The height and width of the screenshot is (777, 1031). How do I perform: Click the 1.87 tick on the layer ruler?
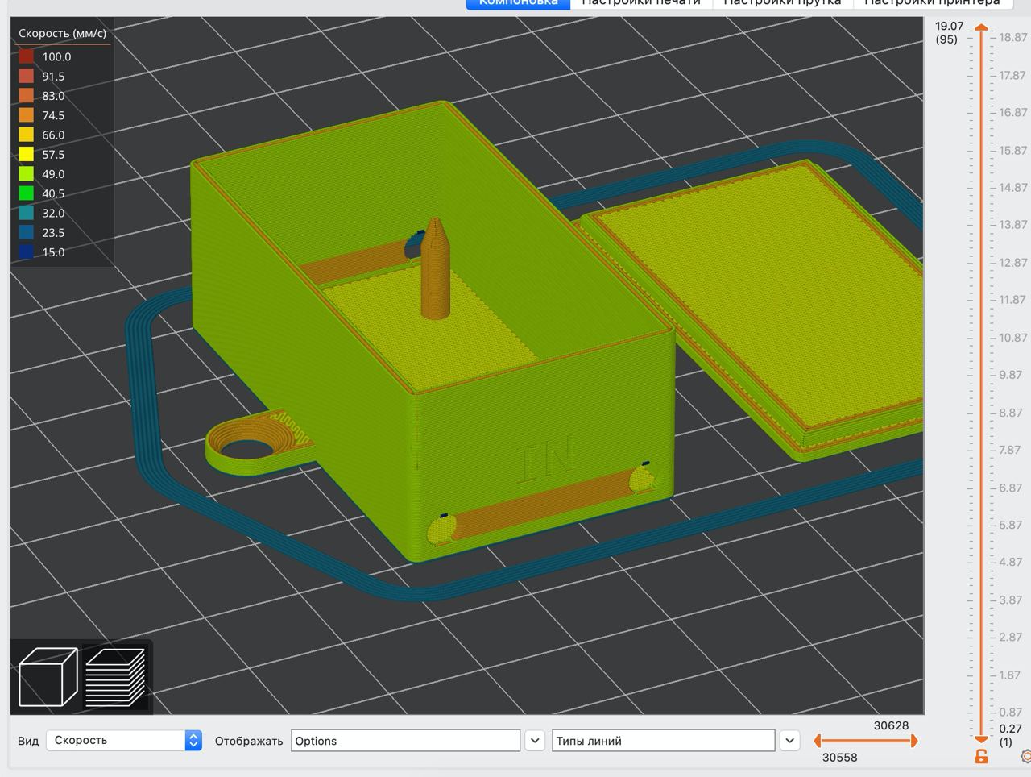click(x=1010, y=675)
